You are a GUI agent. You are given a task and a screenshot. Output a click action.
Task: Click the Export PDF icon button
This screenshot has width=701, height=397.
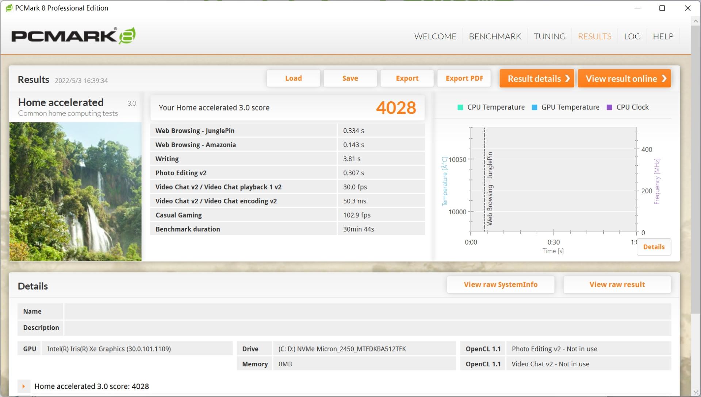(464, 78)
